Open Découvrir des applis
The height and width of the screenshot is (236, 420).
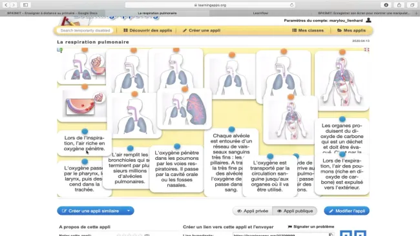pyautogui.click(x=147, y=30)
